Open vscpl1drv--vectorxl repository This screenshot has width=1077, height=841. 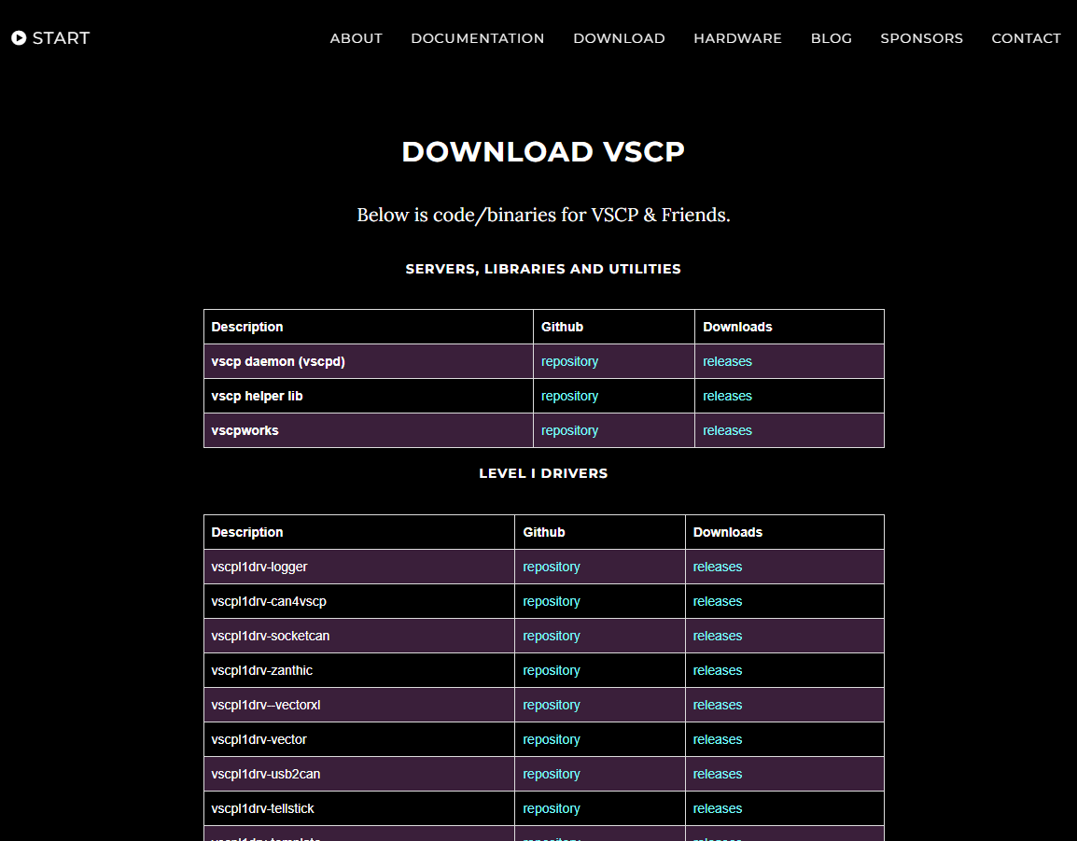tap(551, 705)
